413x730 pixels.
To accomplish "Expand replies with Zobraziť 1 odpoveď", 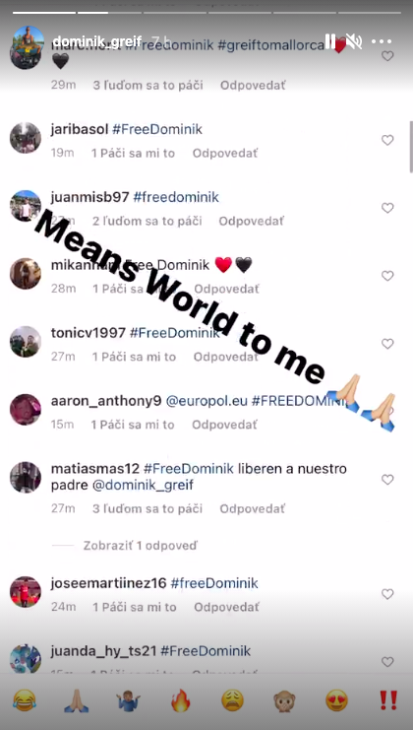I will (x=141, y=545).
